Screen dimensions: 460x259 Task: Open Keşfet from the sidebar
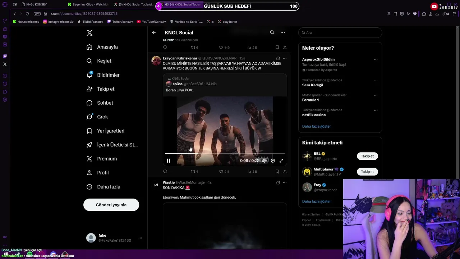[99, 61]
